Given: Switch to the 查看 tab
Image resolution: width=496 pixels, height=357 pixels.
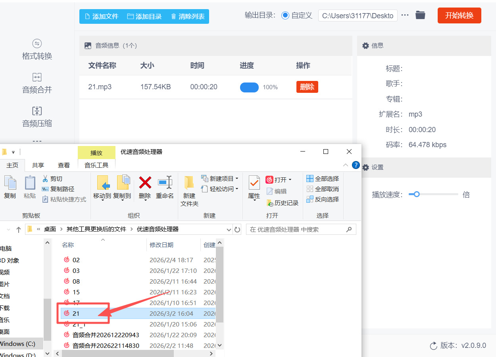Looking at the screenshot, I should (x=63, y=165).
